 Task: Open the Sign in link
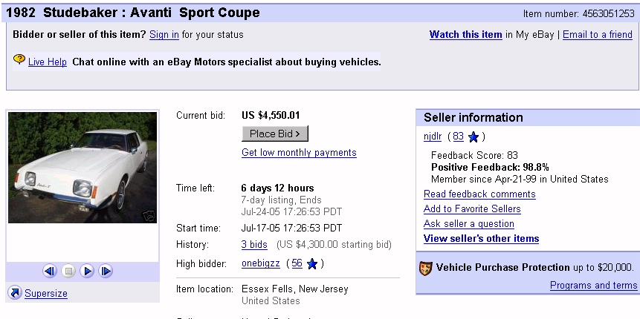[x=164, y=35]
